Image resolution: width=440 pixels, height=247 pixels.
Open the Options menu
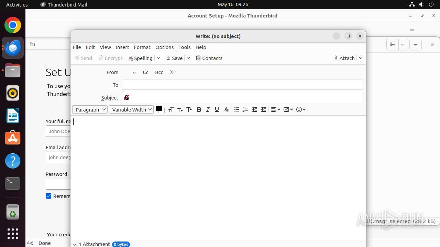click(164, 47)
